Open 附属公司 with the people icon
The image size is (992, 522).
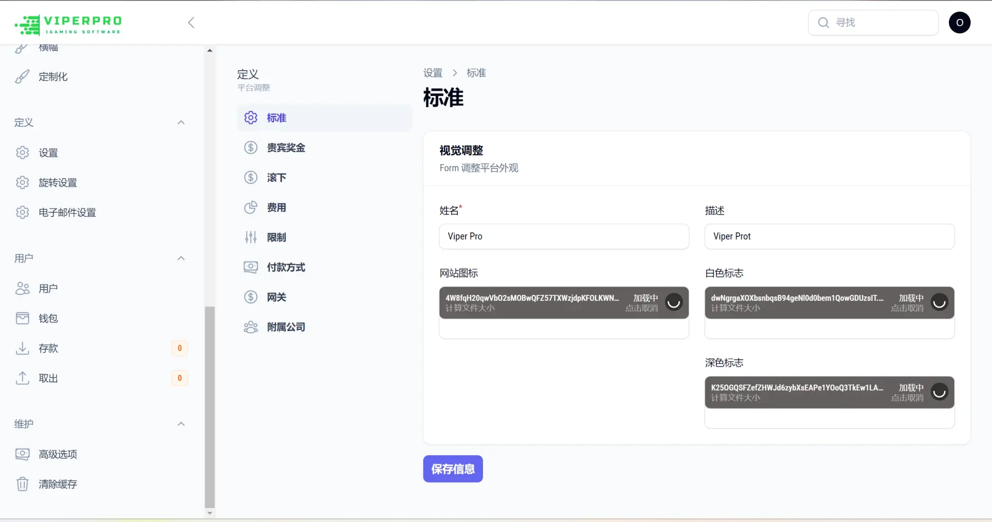point(250,327)
